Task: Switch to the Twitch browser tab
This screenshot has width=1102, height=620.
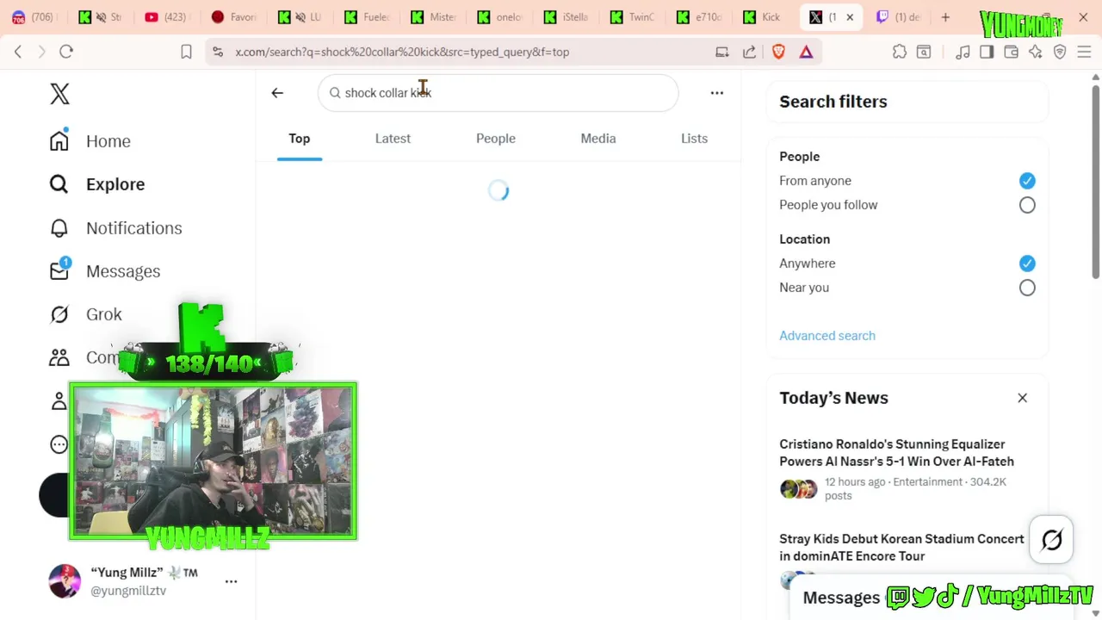Action: click(897, 17)
